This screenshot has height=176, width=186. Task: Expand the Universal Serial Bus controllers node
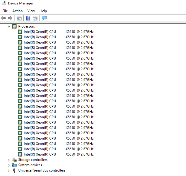point(9,171)
